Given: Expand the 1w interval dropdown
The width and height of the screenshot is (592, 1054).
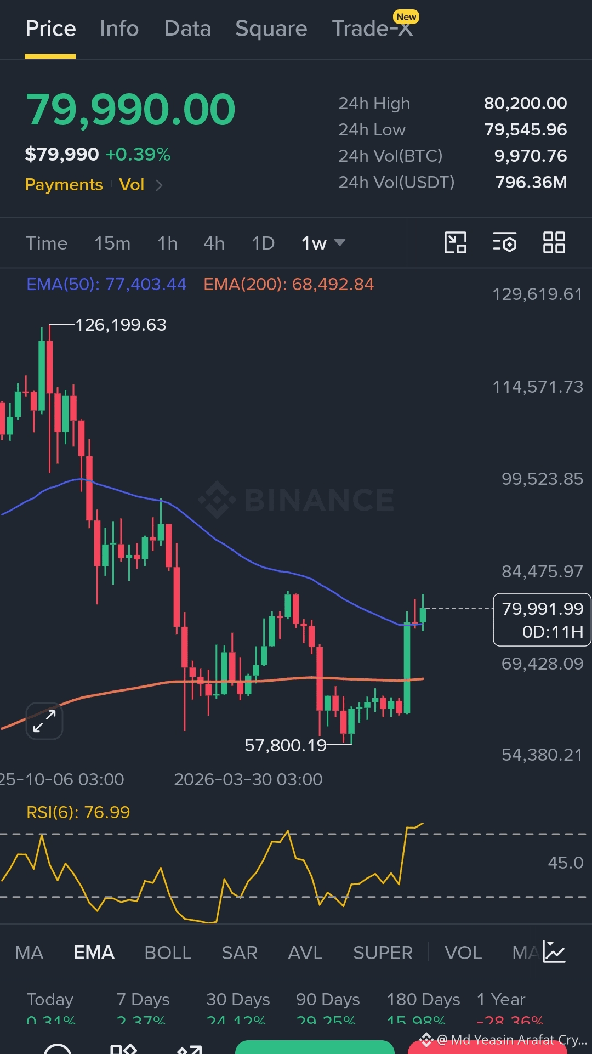Looking at the screenshot, I should click(x=323, y=243).
